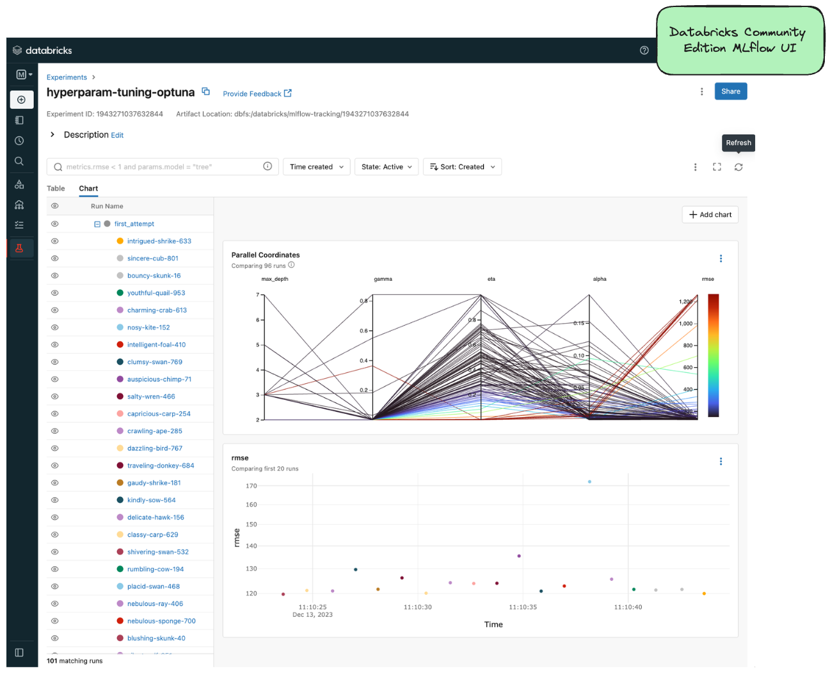
Task: Click the eta axis label
Action: click(x=491, y=279)
